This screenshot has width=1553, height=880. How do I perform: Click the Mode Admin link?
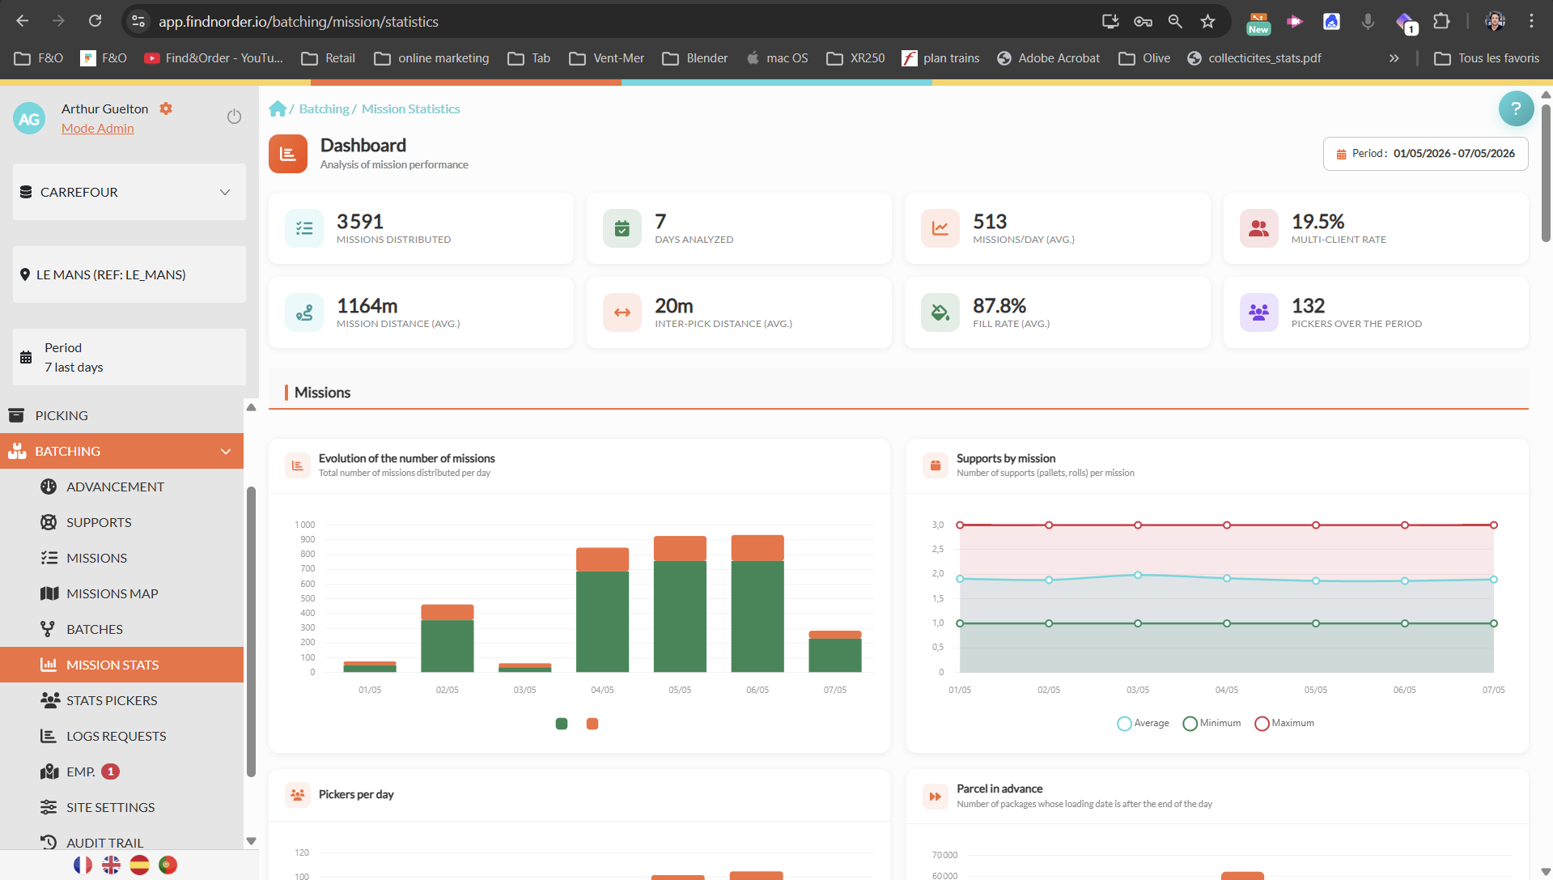point(98,128)
